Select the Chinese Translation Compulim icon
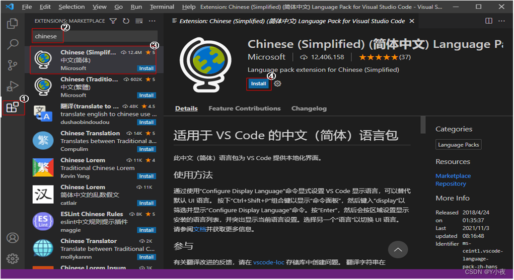The image size is (514, 280). (x=43, y=140)
